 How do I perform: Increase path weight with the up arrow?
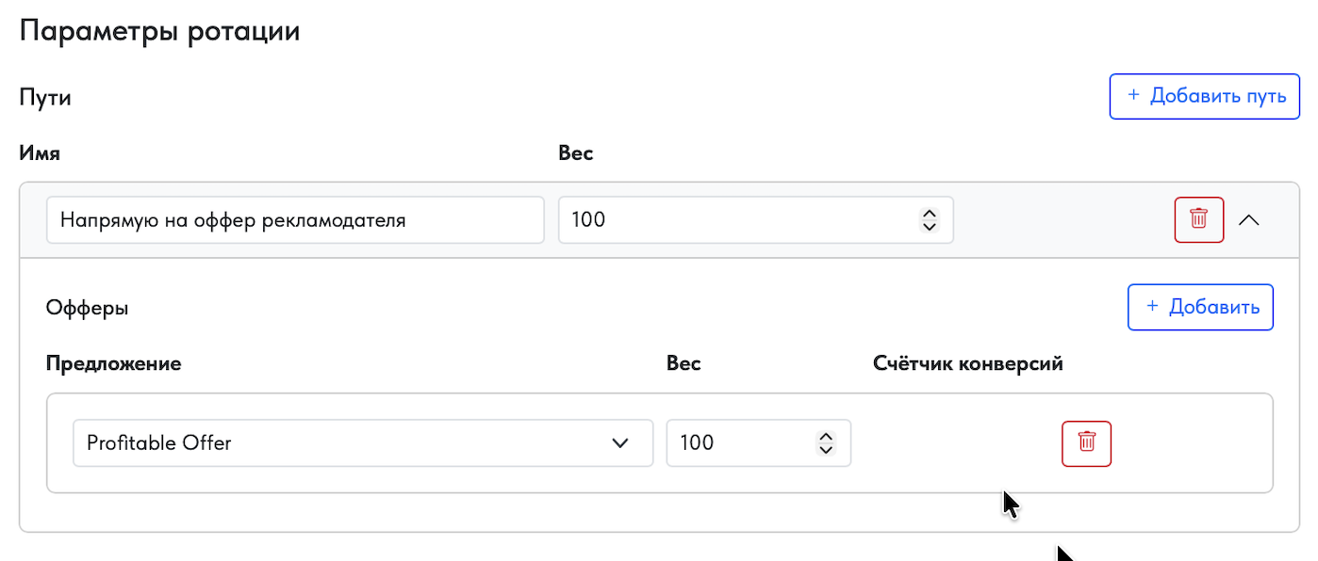coord(929,214)
